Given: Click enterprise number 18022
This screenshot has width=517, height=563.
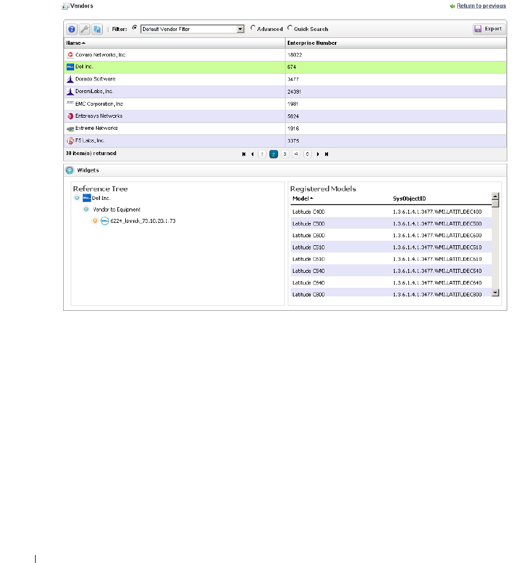Looking at the screenshot, I should 294,55.
